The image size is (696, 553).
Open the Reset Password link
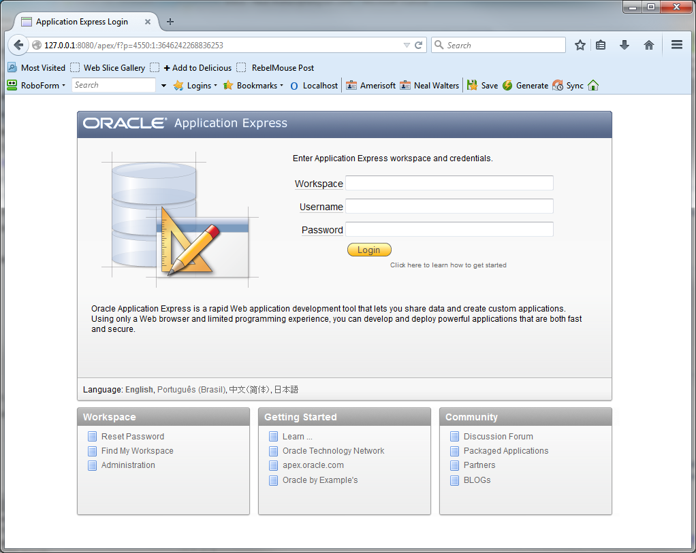tap(132, 437)
